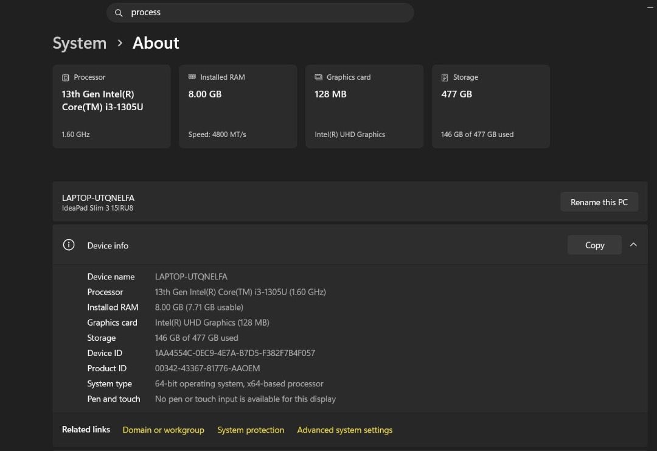Viewport: 657px width, 451px height.
Task: Click '8.00 GB (7.71 GB usable)' value
Action: click(199, 307)
